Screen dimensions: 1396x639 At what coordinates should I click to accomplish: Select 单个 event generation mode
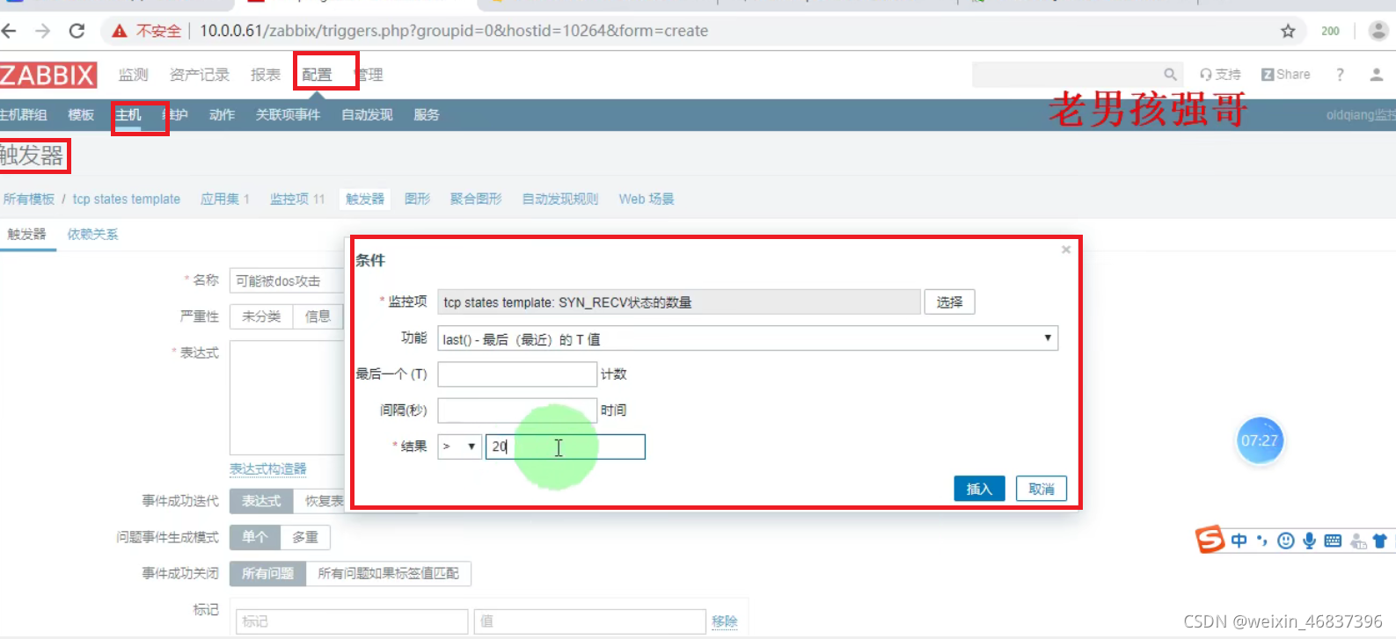(255, 537)
